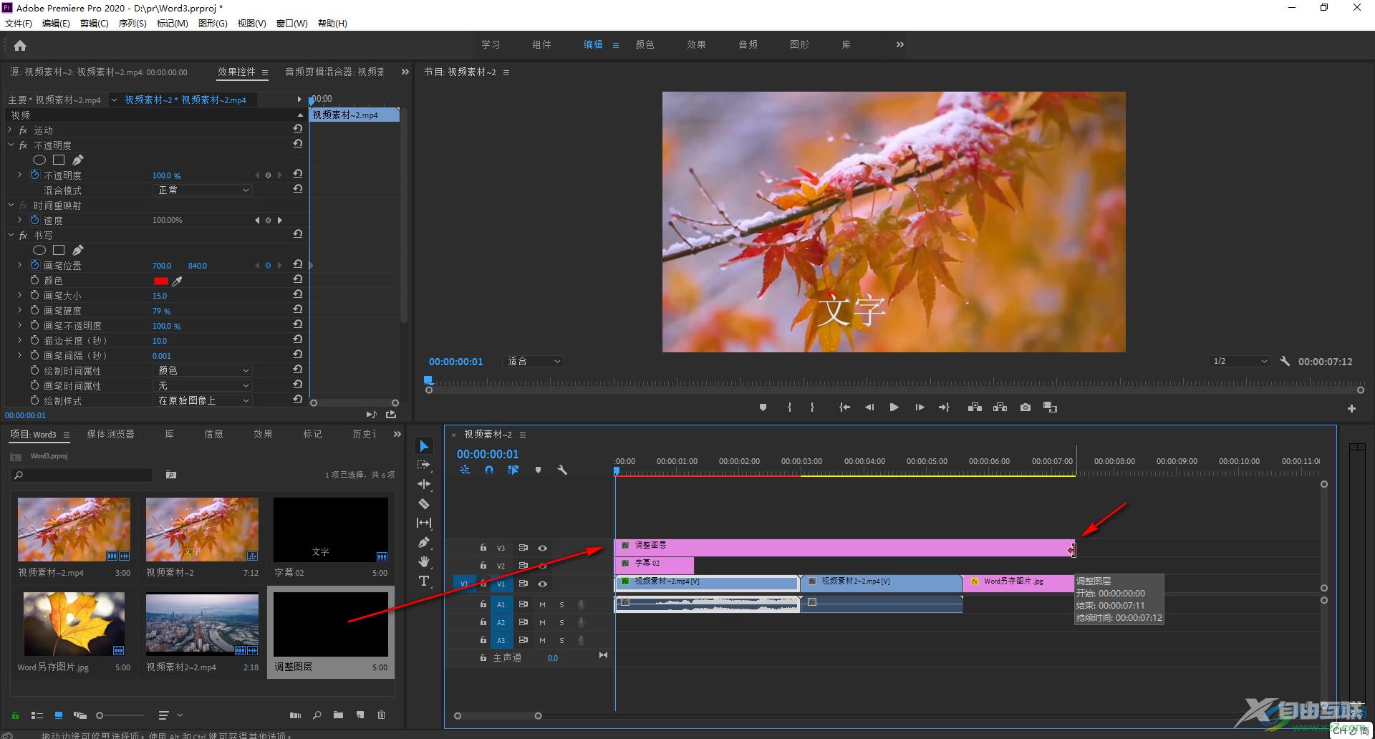
Task: Toggle snap in timeline
Action: [x=489, y=470]
